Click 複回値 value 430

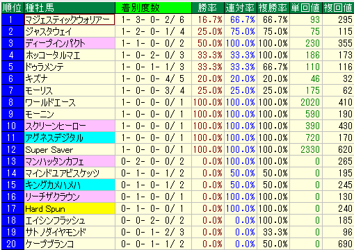coord(338,126)
